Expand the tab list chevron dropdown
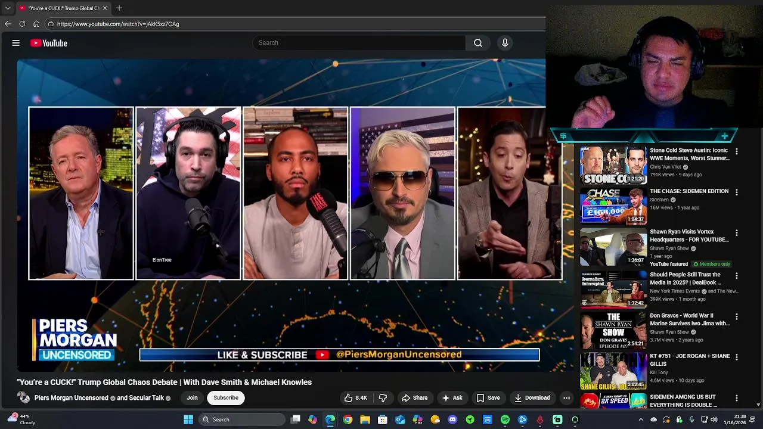 (8, 8)
